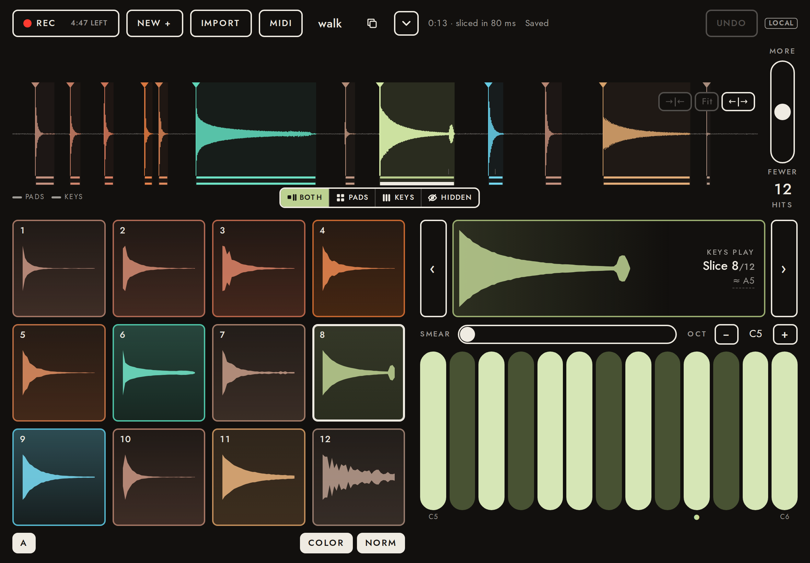Image resolution: width=810 pixels, height=563 pixels.
Task: Click the SMEAR slider handle
Action: click(467, 334)
